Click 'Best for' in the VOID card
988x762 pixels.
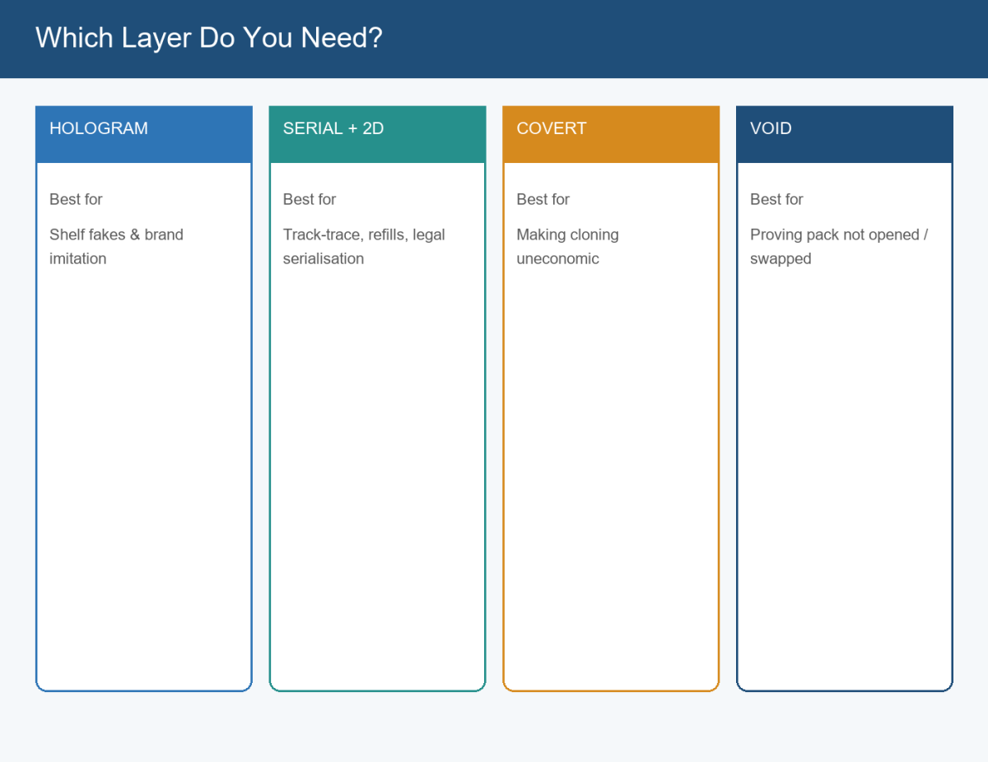tap(776, 199)
